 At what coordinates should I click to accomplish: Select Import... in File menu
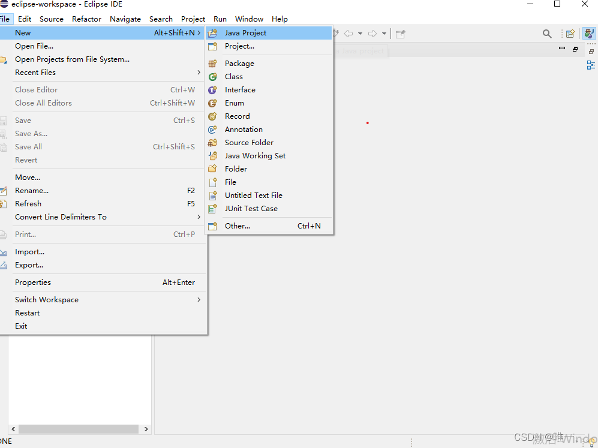[x=103, y=252]
